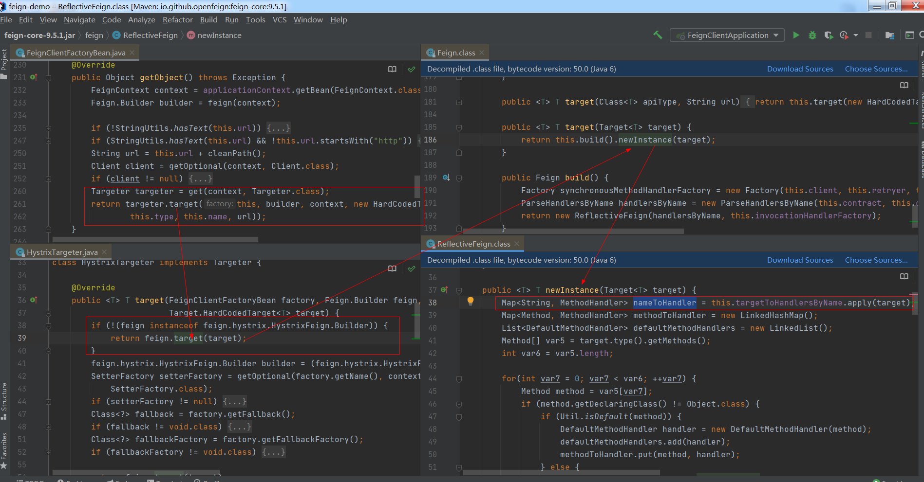
Task: Close the ReflectiveFeign.class tab
Action: tap(517, 244)
